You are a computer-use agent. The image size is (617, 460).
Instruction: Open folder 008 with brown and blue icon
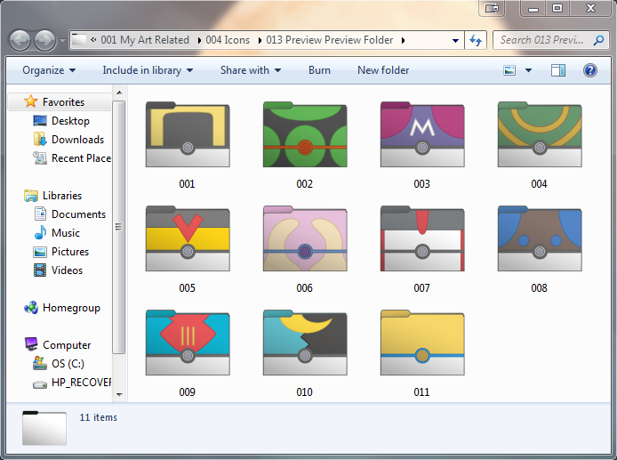(x=540, y=238)
